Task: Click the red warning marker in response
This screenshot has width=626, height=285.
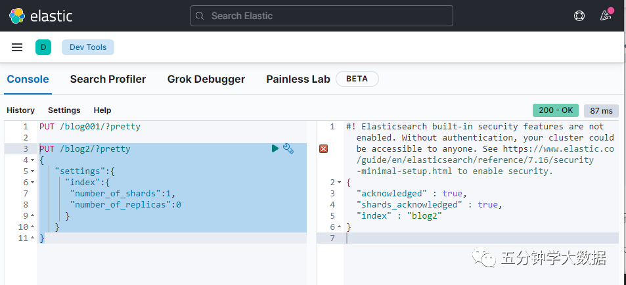Action: pyautogui.click(x=323, y=149)
